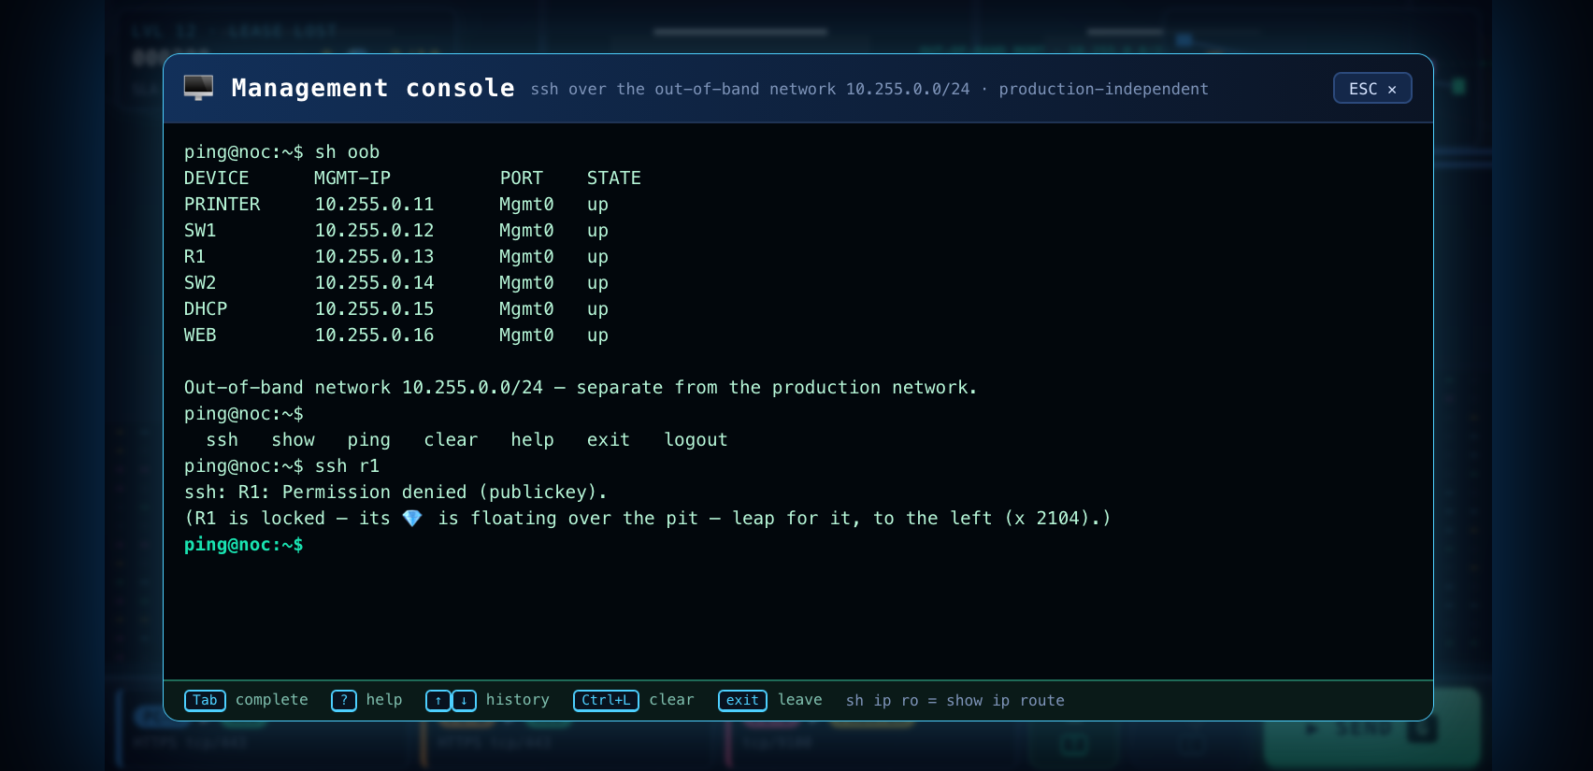Click SW1 in the device table

pyautogui.click(x=200, y=230)
